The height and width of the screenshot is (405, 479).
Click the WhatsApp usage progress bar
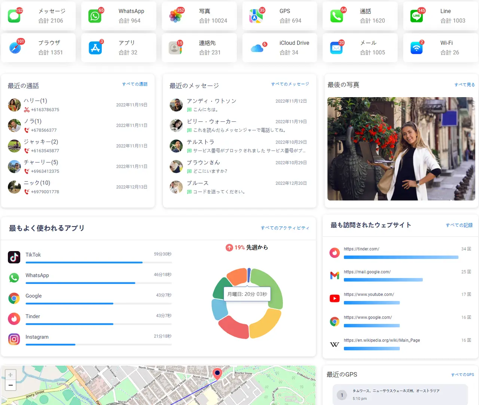tap(98, 283)
